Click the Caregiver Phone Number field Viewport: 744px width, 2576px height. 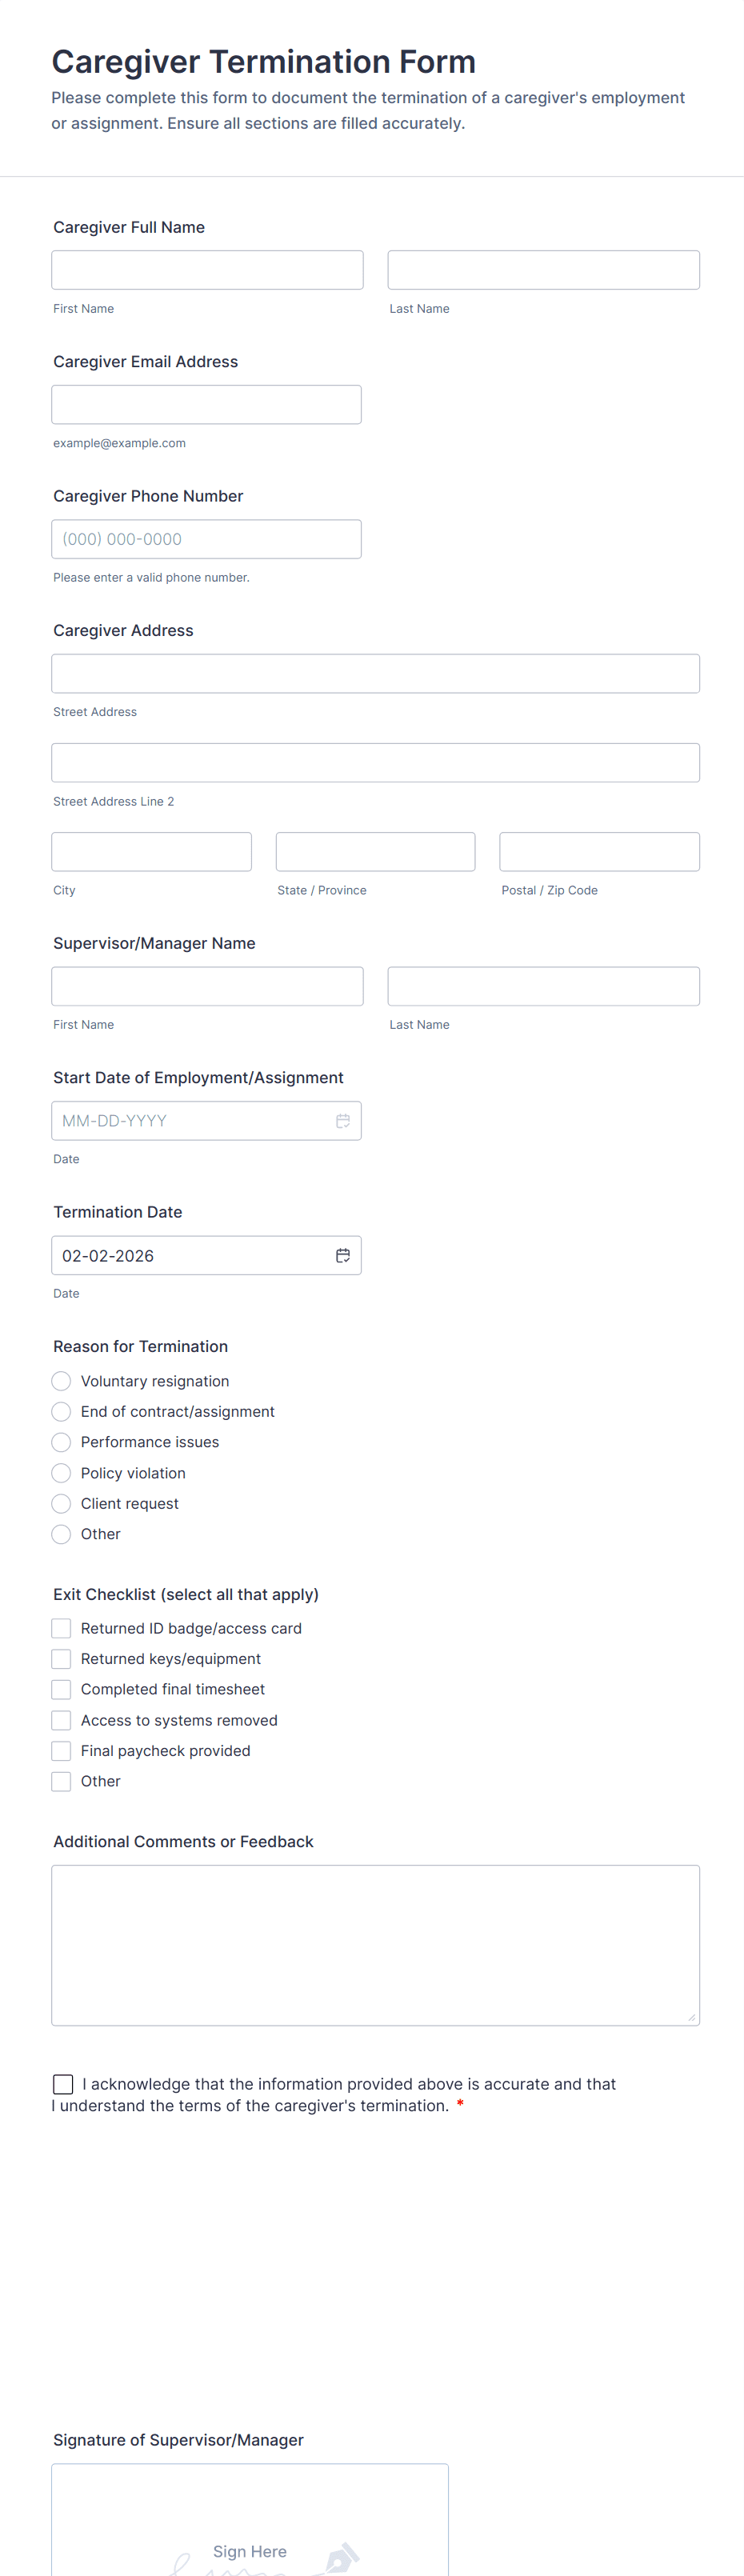click(x=206, y=539)
